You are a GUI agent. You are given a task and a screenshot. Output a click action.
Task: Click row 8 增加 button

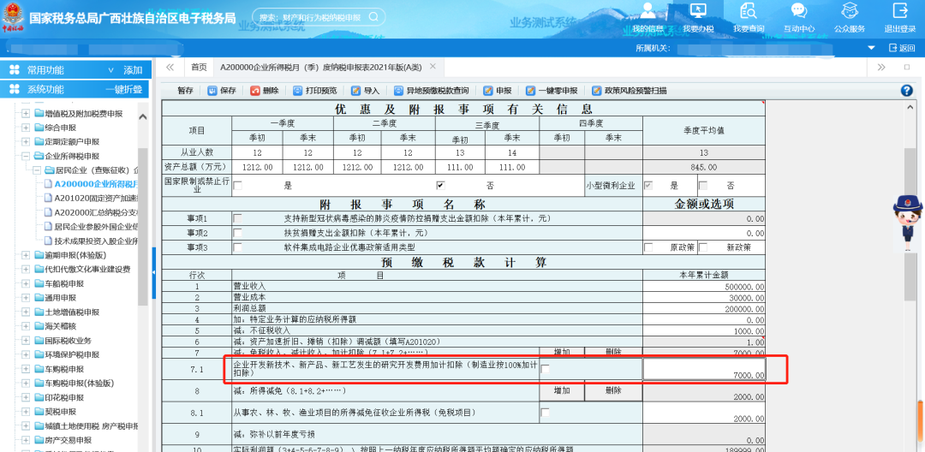(x=562, y=390)
